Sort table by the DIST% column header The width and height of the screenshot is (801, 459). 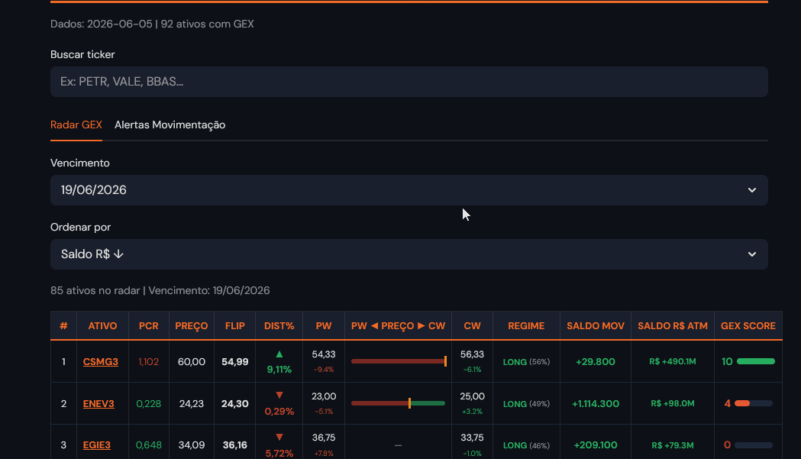pyautogui.click(x=279, y=325)
